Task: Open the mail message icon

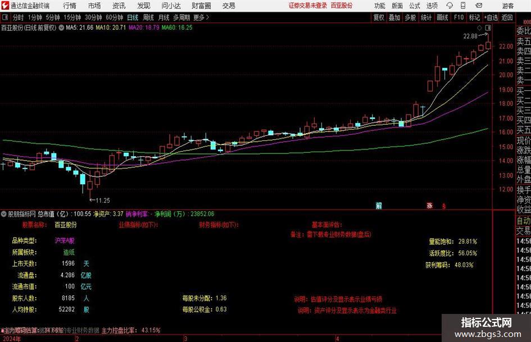Action: click(x=479, y=6)
